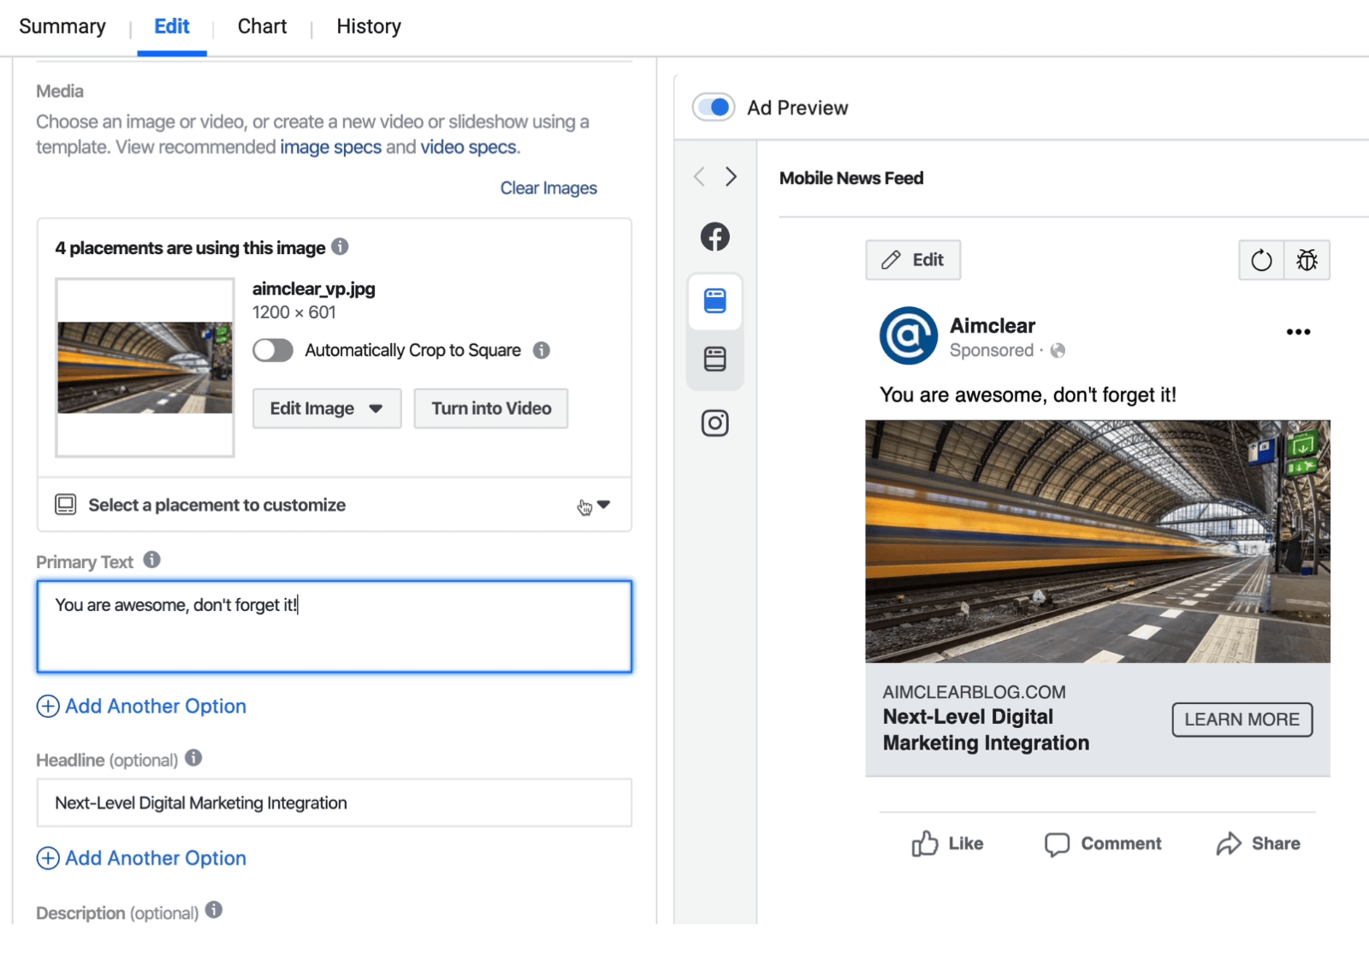Click Turn into Video button
This screenshot has width=1369, height=960.
pos(491,409)
